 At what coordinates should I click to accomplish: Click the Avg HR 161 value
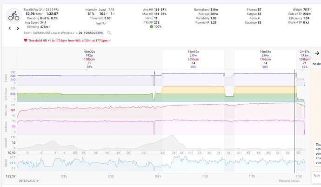[x=157, y=9]
